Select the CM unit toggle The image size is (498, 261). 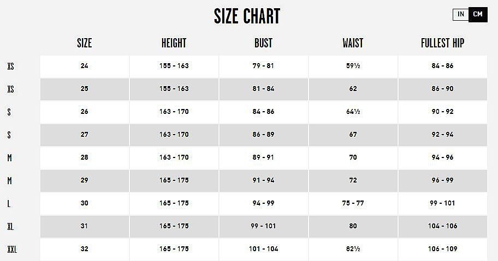478,14
